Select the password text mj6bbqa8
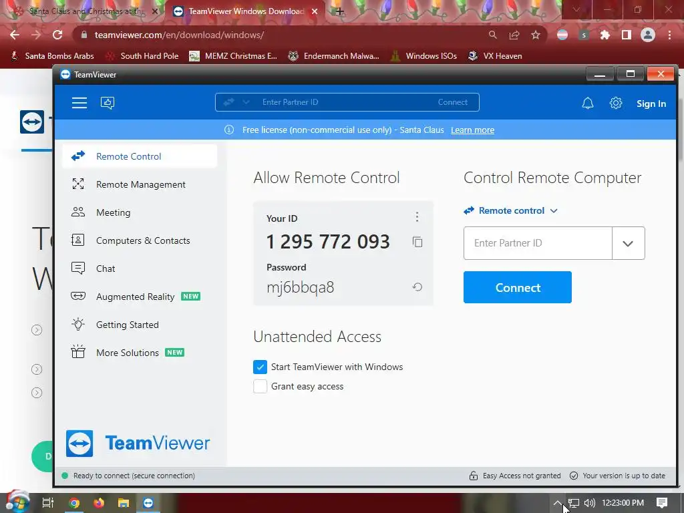The width and height of the screenshot is (684, 513). [300, 287]
